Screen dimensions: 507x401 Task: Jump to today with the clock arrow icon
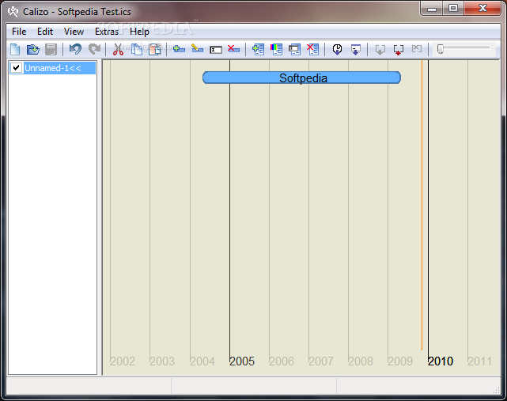point(337,50)
